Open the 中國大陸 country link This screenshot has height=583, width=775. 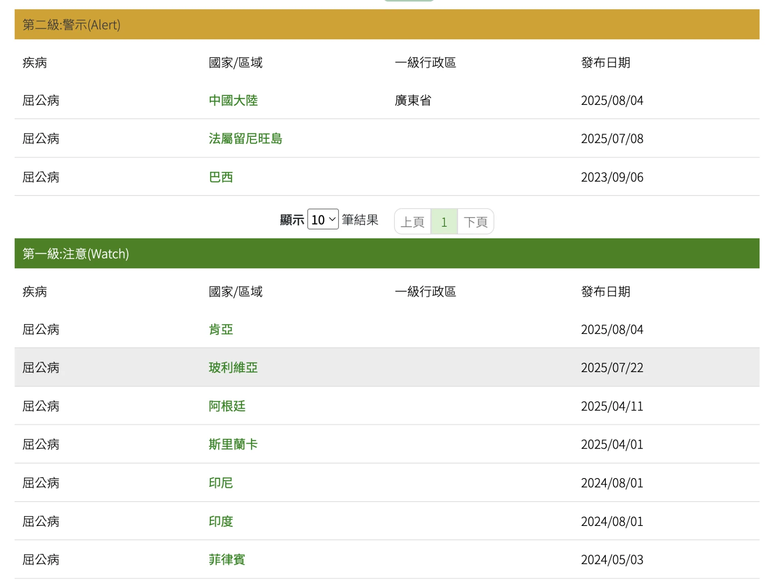click(x=233, y=100)
